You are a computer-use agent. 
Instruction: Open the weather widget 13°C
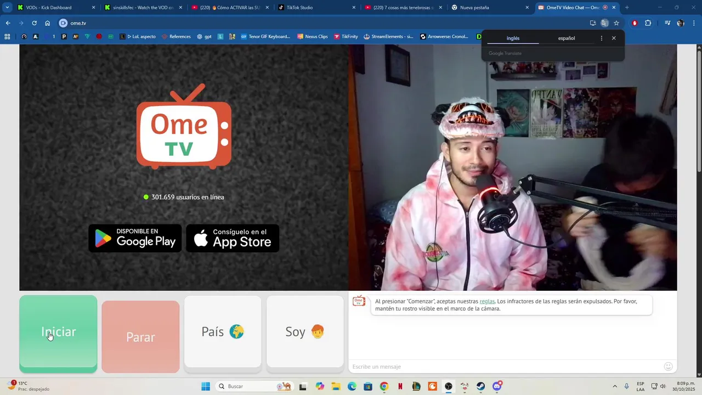(27, 386)
